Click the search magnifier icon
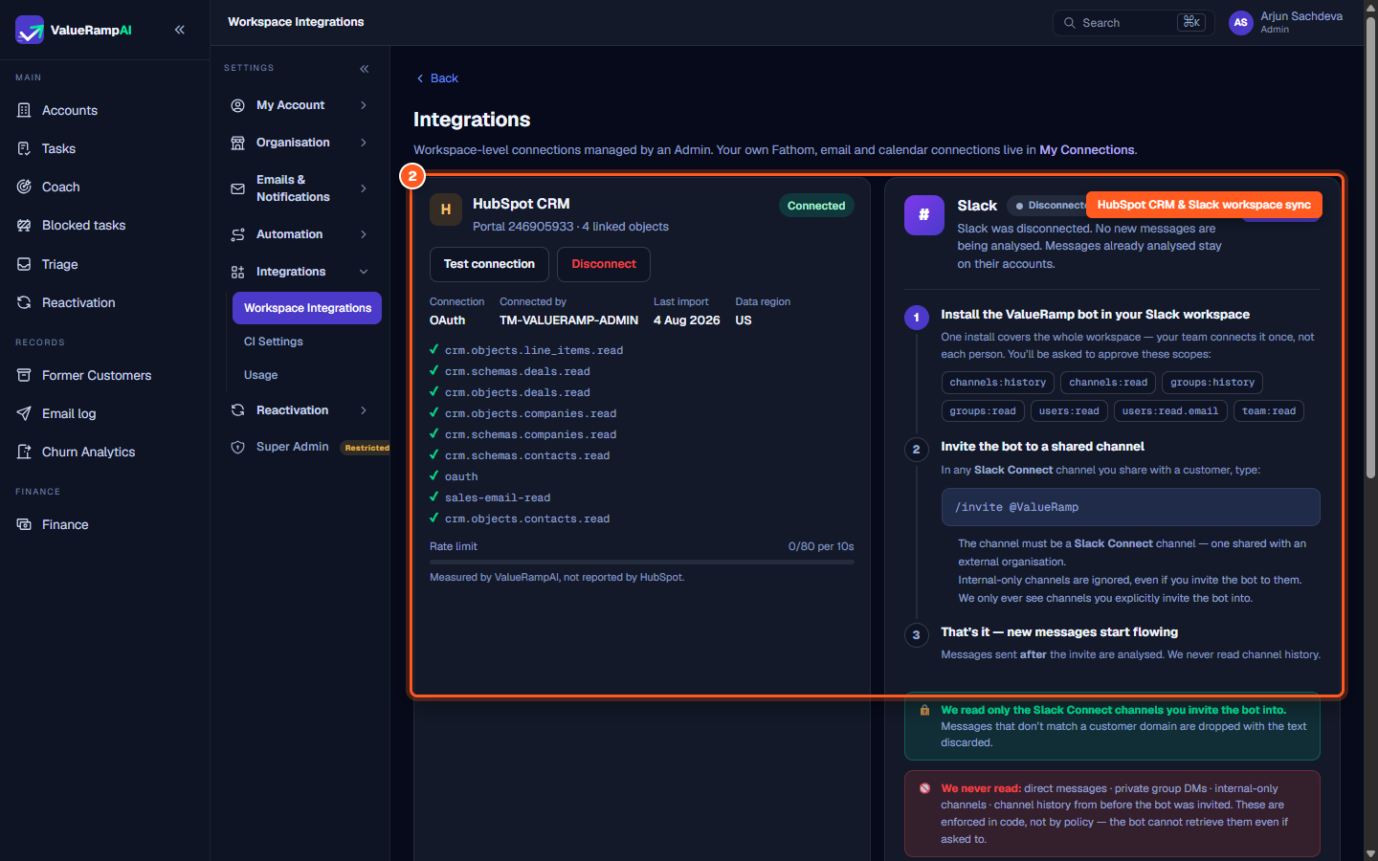The image size is (1378, 861). (1070, 23)
